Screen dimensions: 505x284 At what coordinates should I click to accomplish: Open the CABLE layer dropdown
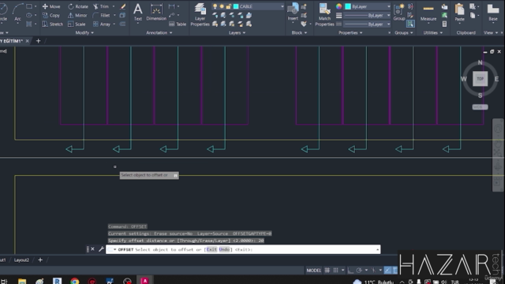(x=282, y=6)
